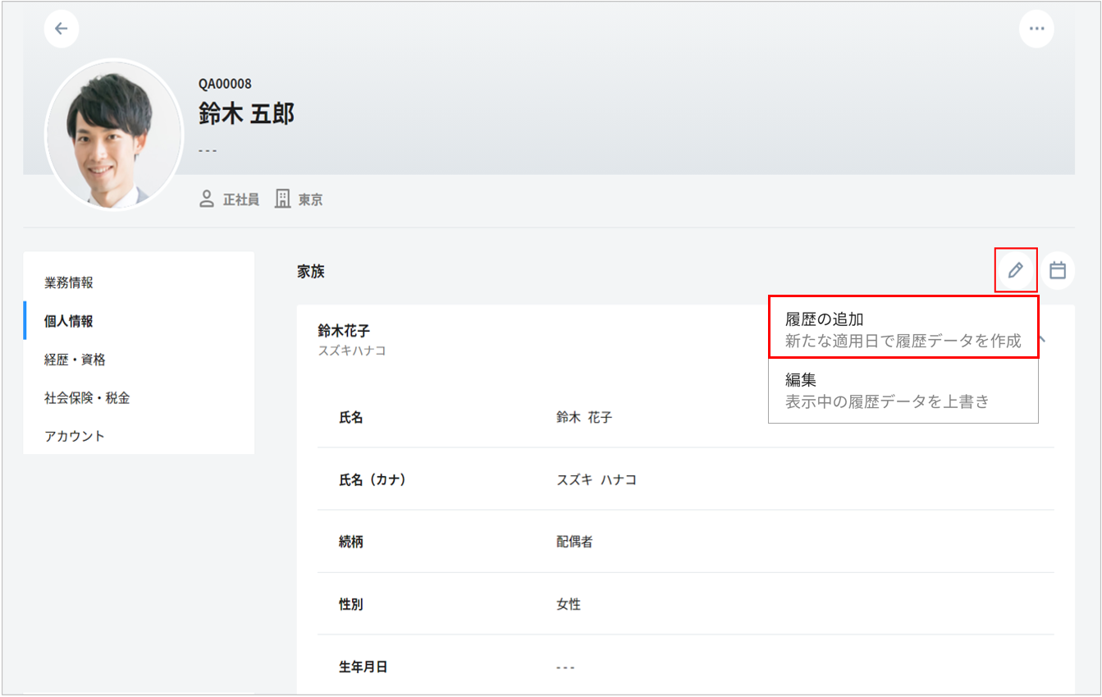Click the back arrow button
The height and width of the screenshot is (697, 1102).
62,29
